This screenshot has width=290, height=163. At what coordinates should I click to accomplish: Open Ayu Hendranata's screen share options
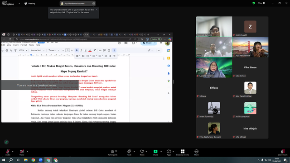94,3
